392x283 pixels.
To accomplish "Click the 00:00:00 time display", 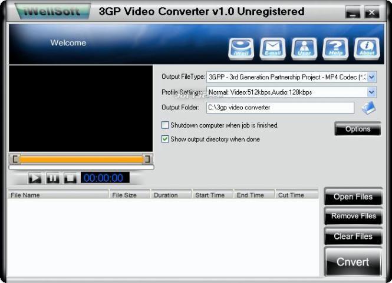I will [x=105, y=178].
